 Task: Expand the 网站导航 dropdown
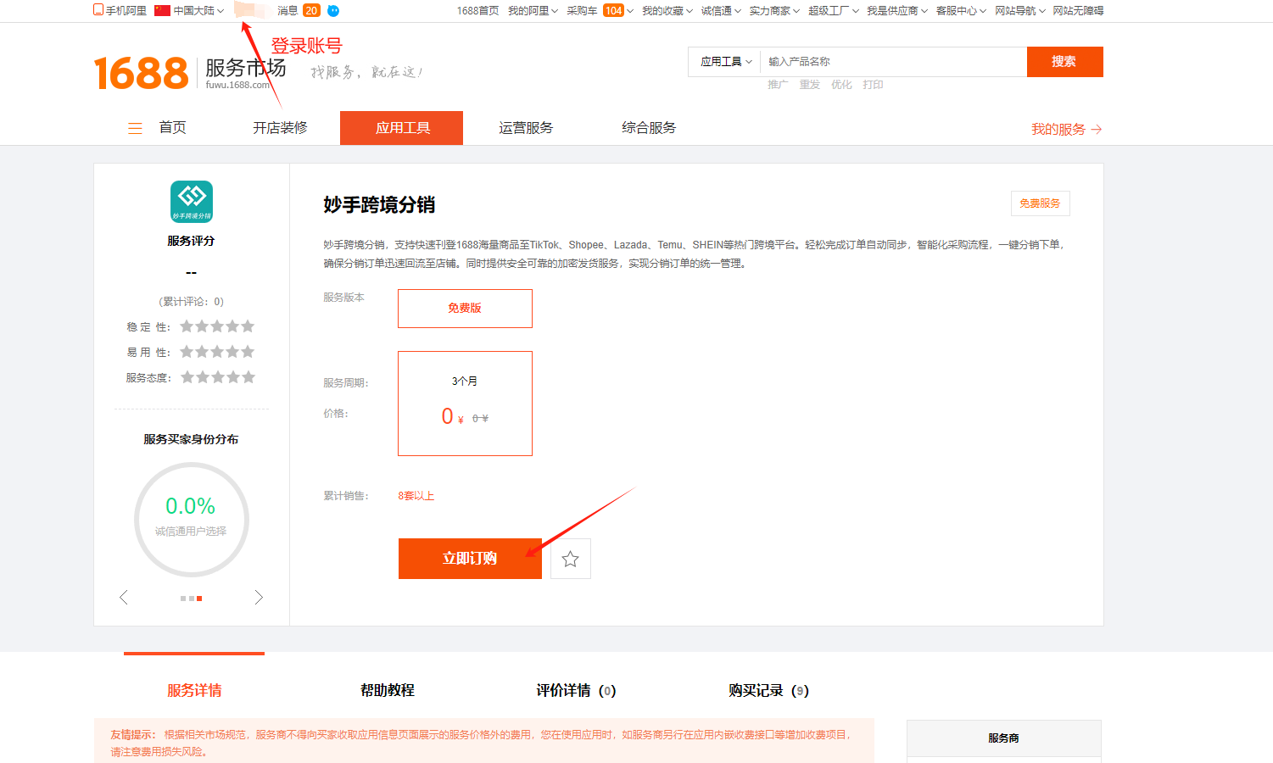click(1019, 10)
